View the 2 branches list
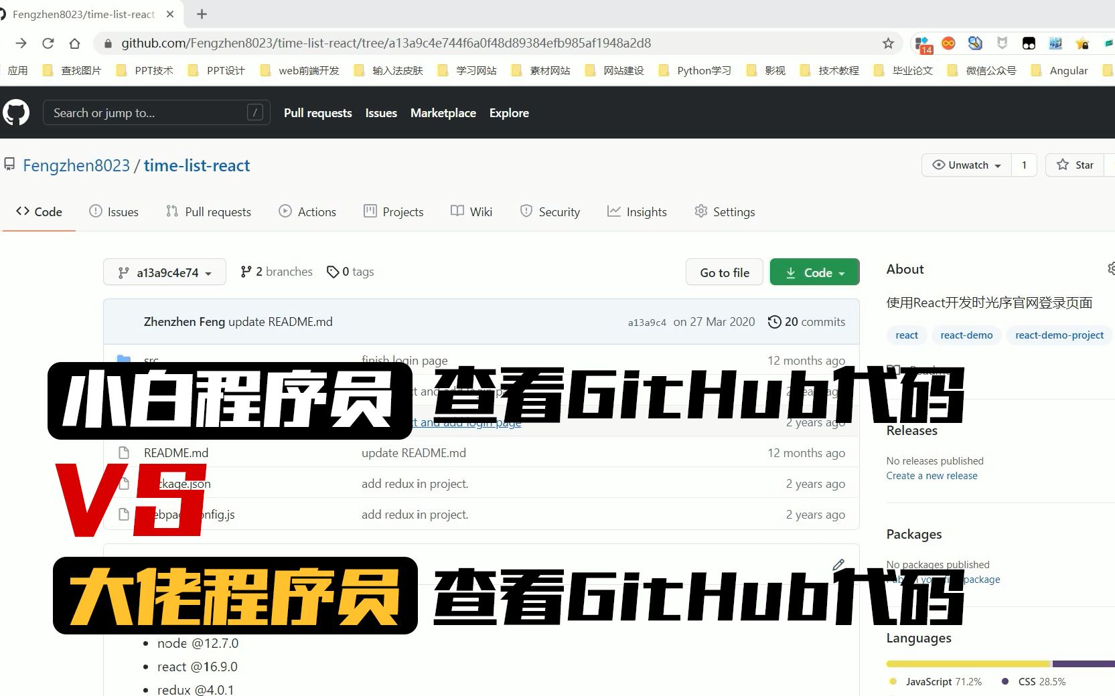 click(x=277, y=272)
